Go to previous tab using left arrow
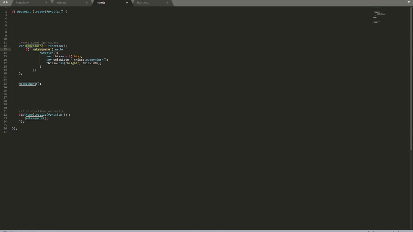Screen dimensions: 413x232 4,2
